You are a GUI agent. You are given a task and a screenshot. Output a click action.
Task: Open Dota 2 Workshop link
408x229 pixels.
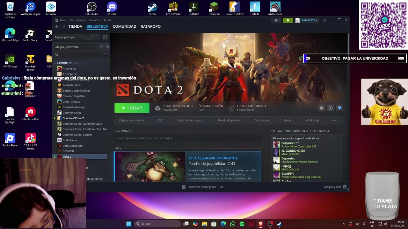(x=312, y=120)
